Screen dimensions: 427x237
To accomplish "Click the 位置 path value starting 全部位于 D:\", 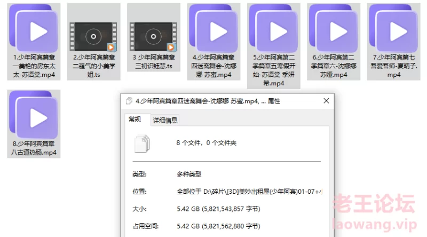I will click(x=249, y=192).
